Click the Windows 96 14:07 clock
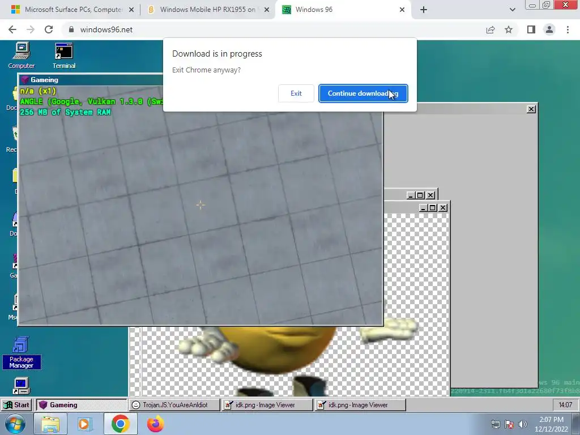580x435 pixels. point(565,404)
